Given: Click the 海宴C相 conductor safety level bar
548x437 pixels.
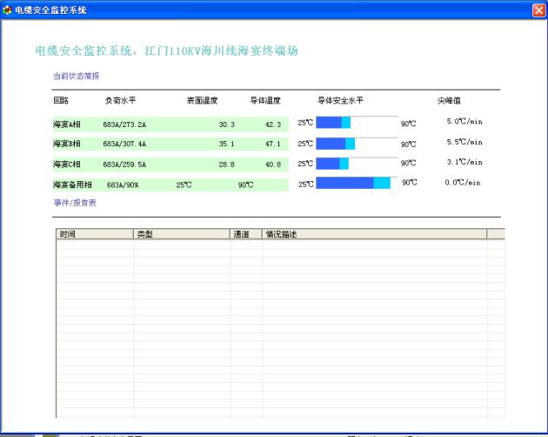Looking at the screenshot, I should pyautogui.click(x=357, y=163).
